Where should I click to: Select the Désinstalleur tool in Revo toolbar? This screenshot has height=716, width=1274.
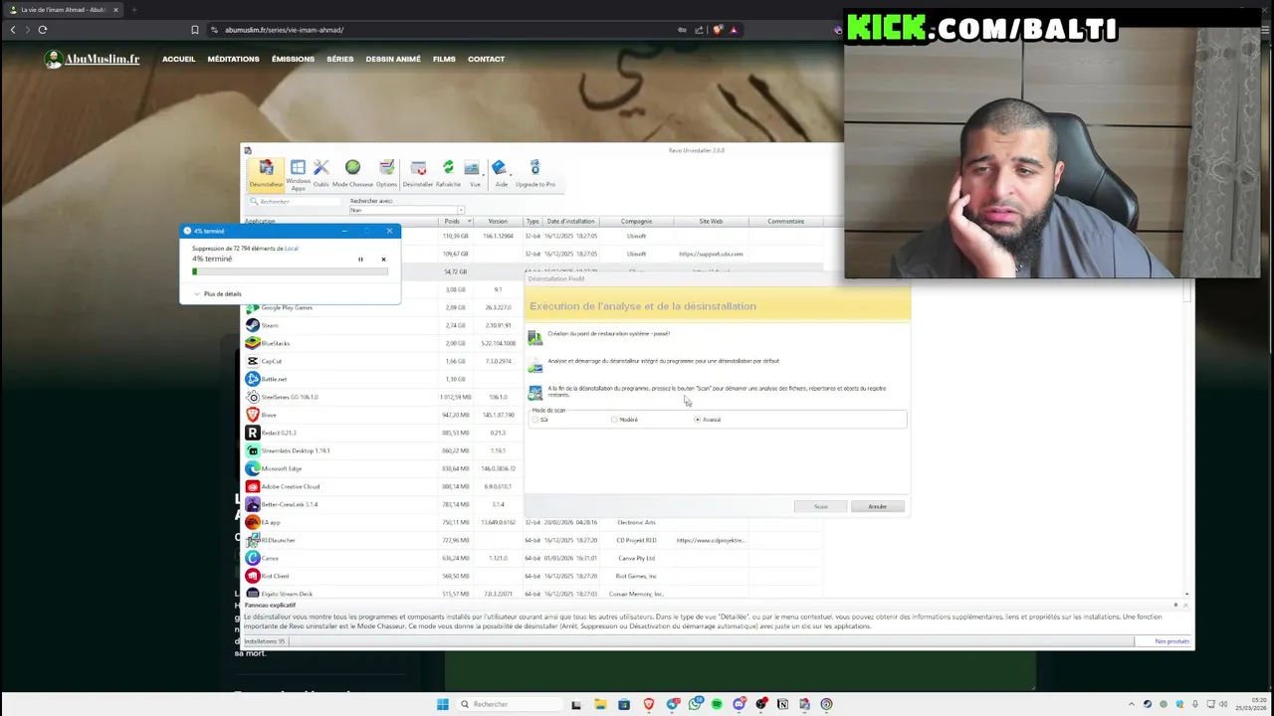(x=266, y=173)
